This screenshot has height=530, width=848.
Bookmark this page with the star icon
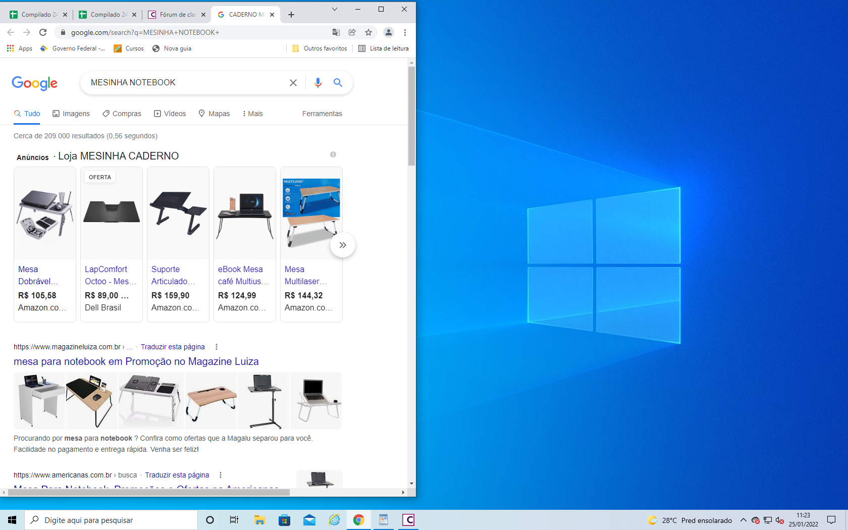tap(368, 32)
